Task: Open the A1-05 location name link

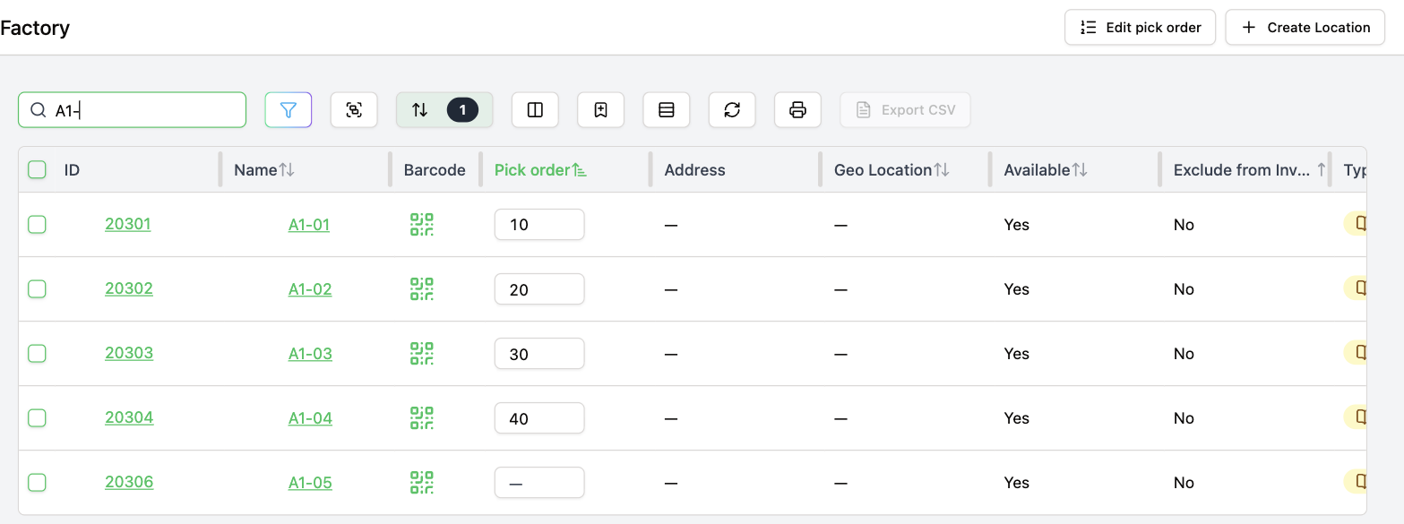Action: (x=310, y=483)
